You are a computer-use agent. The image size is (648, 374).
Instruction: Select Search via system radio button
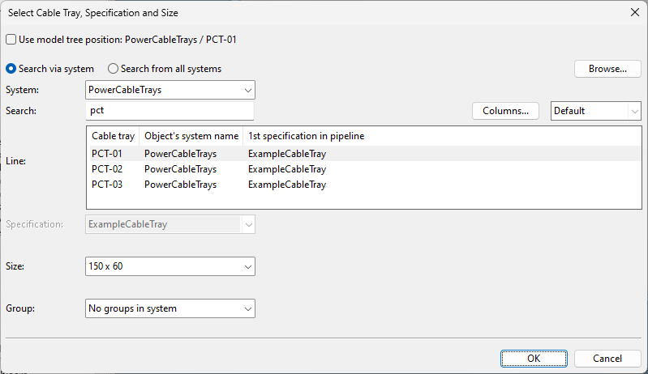(x=11, y=69)
